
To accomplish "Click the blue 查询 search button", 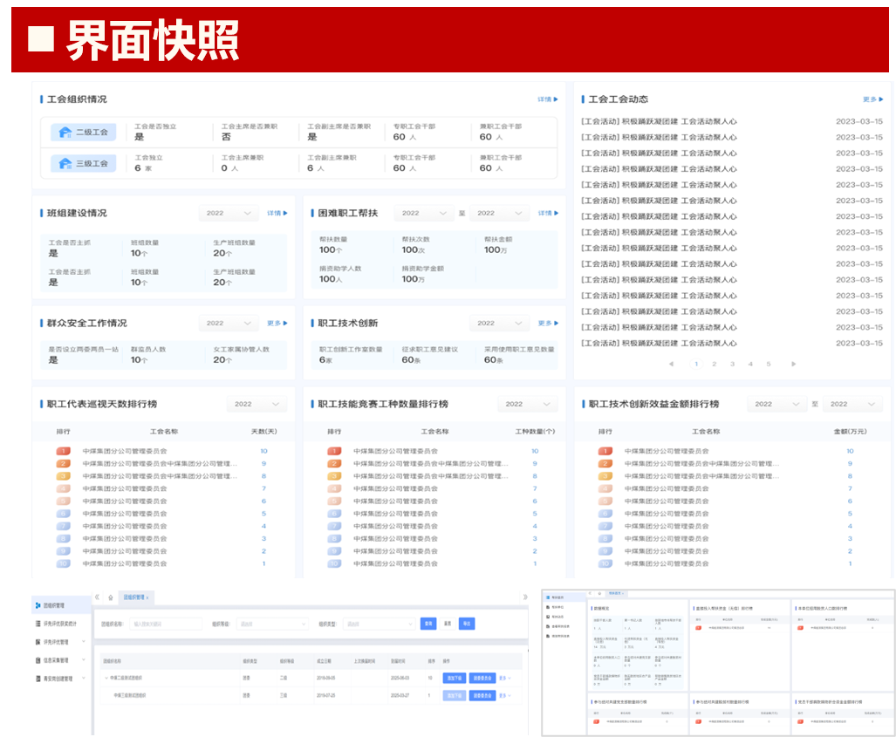I will coord(427,624).
